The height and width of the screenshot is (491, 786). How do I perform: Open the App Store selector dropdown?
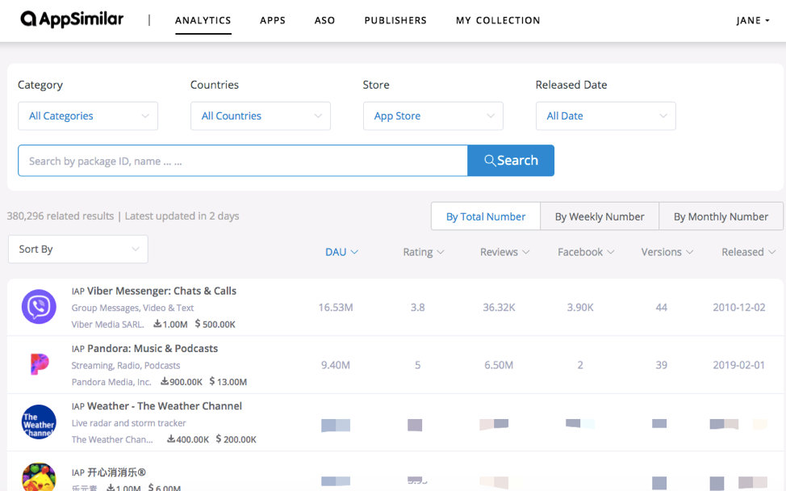tap(433, 116)
